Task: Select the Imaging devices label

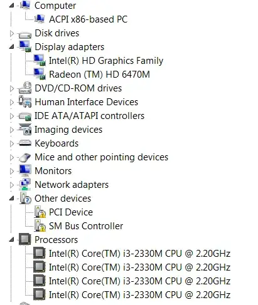Action: click(x=68, y=130)
